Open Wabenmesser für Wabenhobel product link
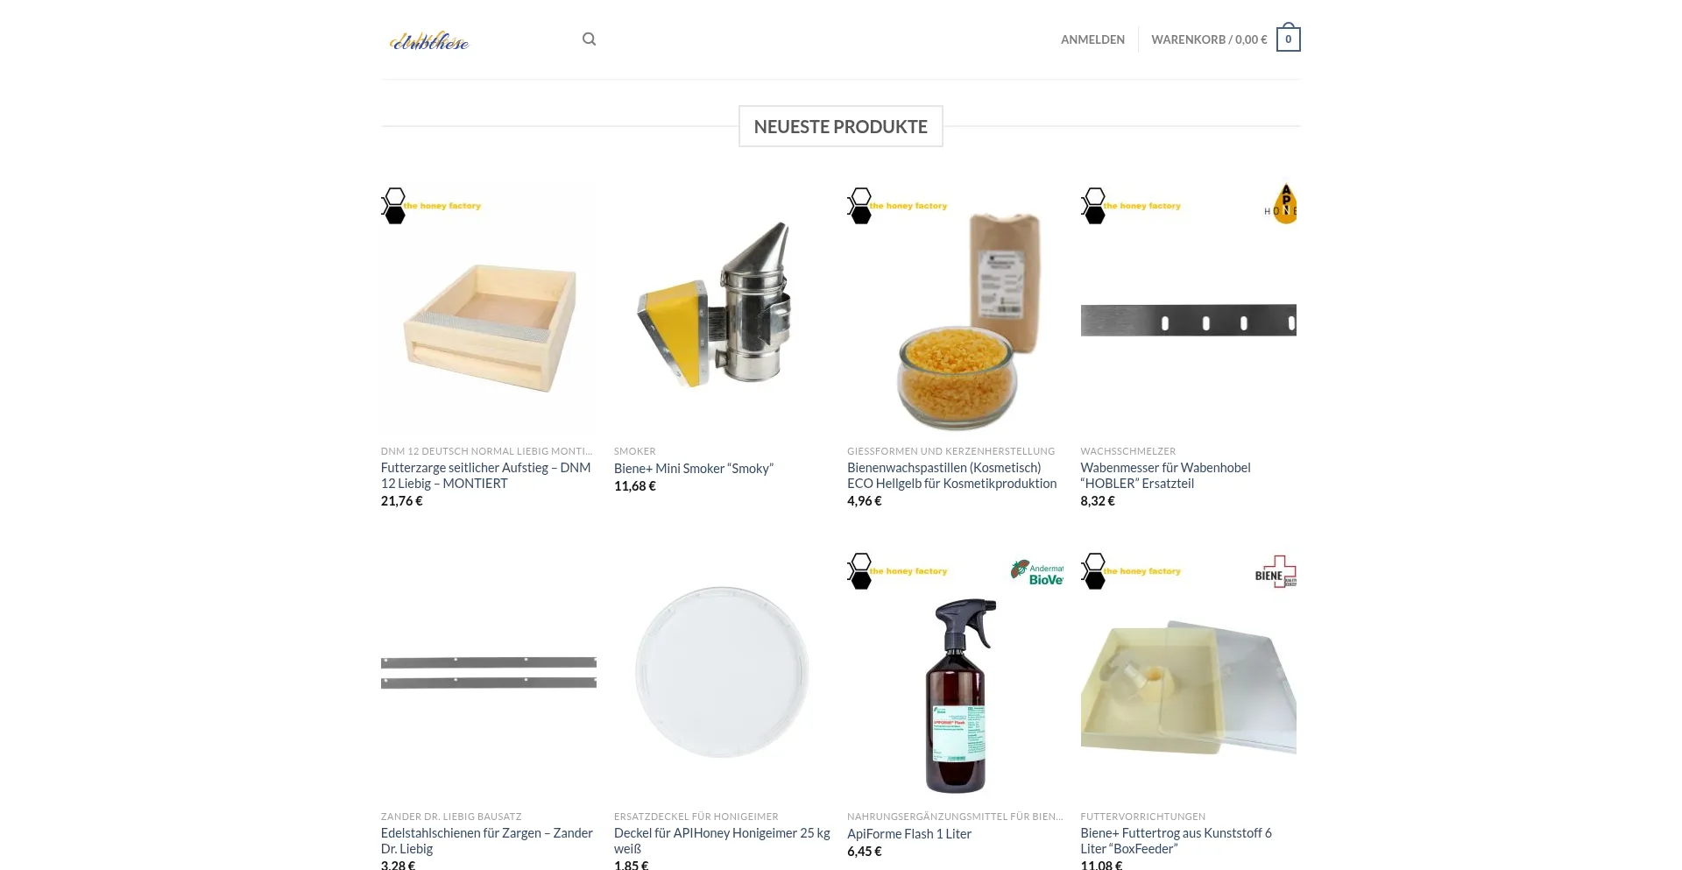Image resolution: width=1682 pixels, height=870 pixels. point(1165,476)
